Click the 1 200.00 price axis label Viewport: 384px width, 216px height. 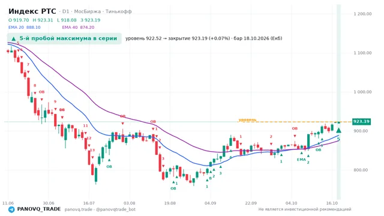pyautogui.click(x=362, y=14)
